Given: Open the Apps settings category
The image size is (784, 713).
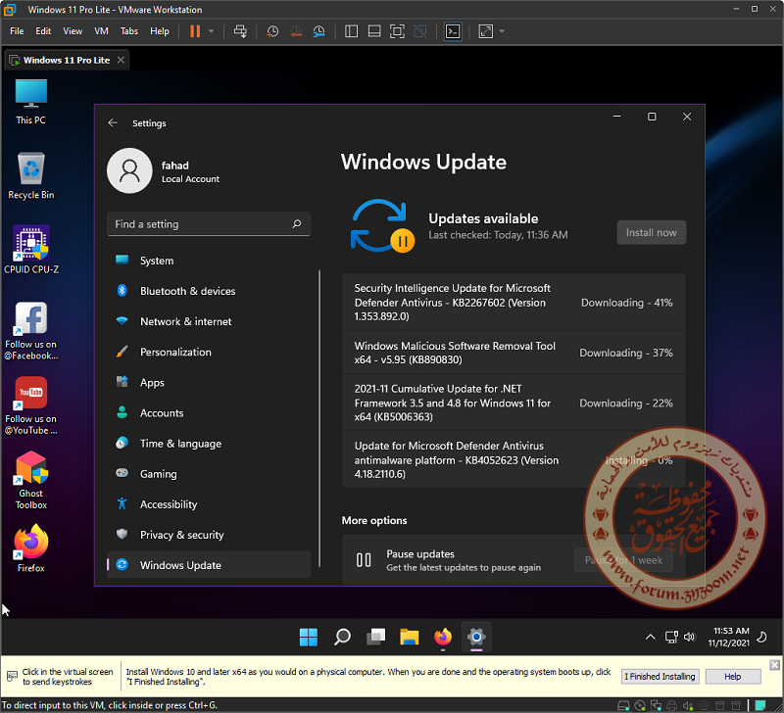Looking at the screenshot, I should [209, 383].
